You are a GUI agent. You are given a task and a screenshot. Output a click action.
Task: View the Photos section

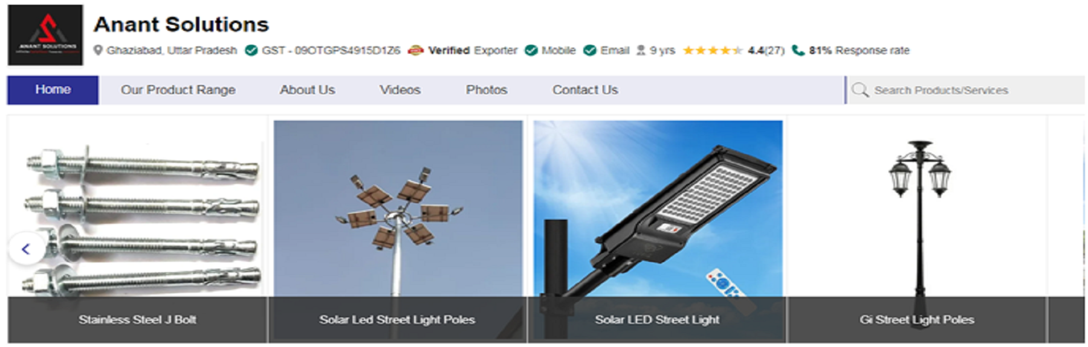[x=487, y=90]
